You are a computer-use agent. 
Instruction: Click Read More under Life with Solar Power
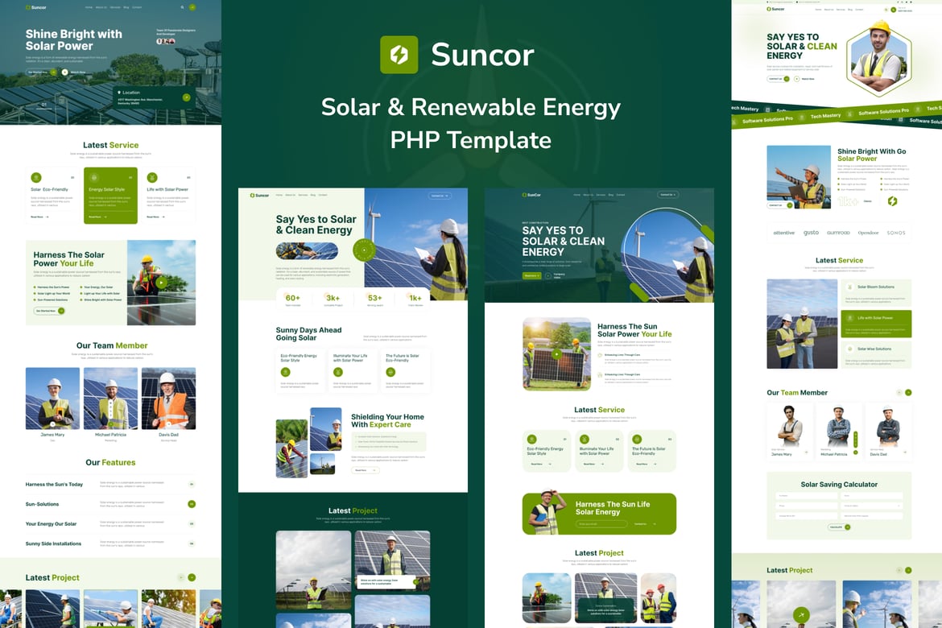[156, 217]
